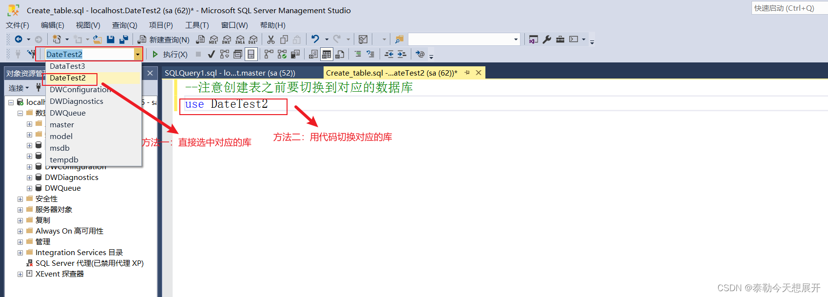The image size is (828, 297).
Task: Toggle Include Actual Execution Plan
Action: pyautogui.click(x=269, y=54)
